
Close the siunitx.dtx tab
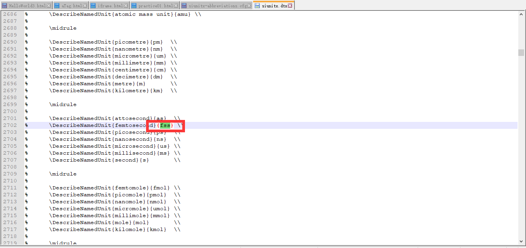pyautogui.click(x=291, y=5)
